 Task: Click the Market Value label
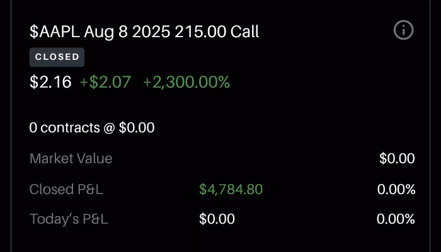point(71,159)
